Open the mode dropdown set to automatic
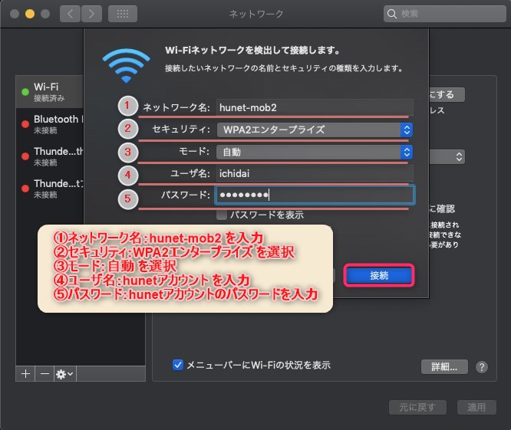 point(315,152)
